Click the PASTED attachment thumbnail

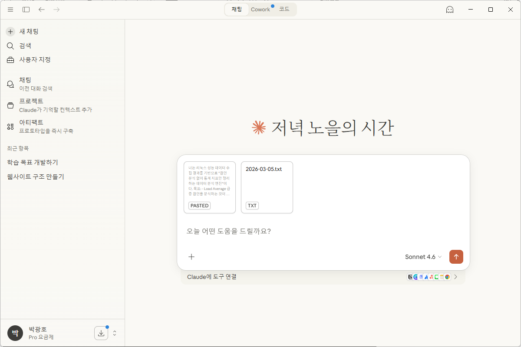(210, 187)
